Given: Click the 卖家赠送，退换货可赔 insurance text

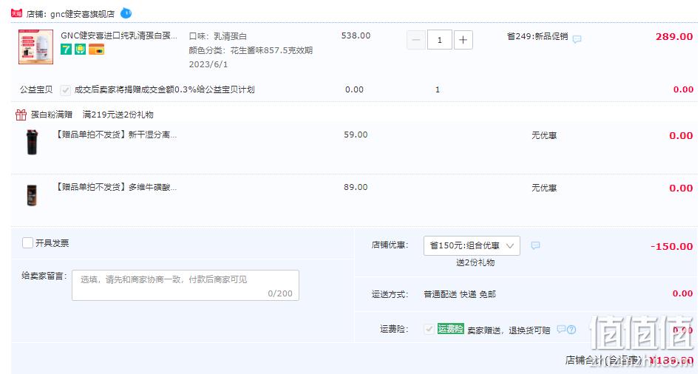Looking at the screenshot, I should pos(509,330).
